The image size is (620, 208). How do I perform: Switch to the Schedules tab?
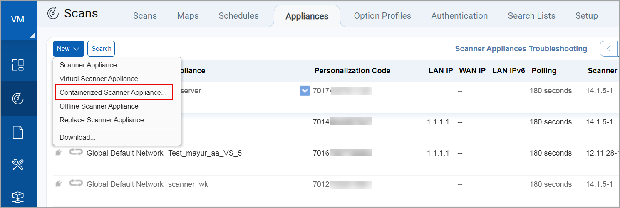pyautogui.click(x=238, y=16)
